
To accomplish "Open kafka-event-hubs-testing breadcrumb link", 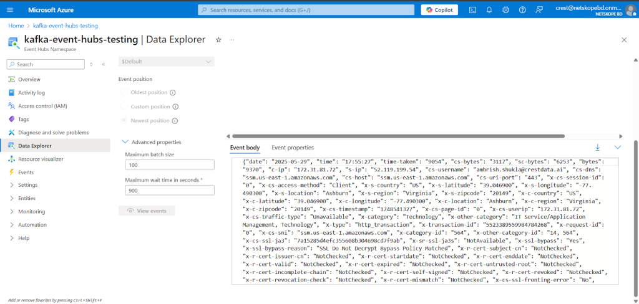I will [x=65, y=26].
